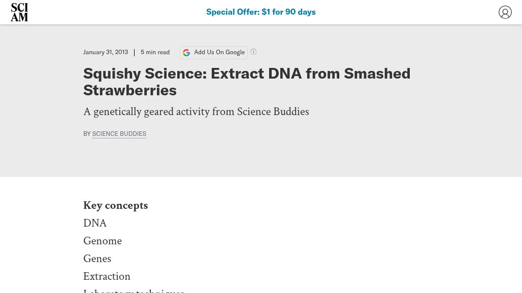Open the SCIENCE BUDDIES author page
522x293 pixels.
click(119, 133)
